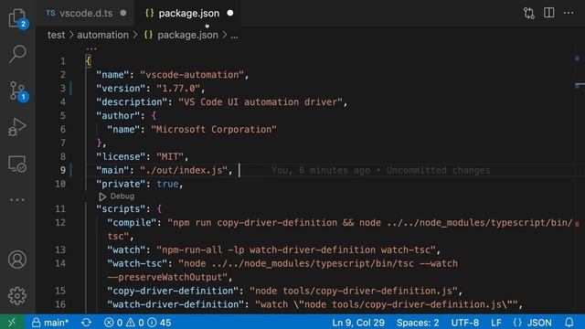Click the "Microsoft Corporation" value

(214, 130)
